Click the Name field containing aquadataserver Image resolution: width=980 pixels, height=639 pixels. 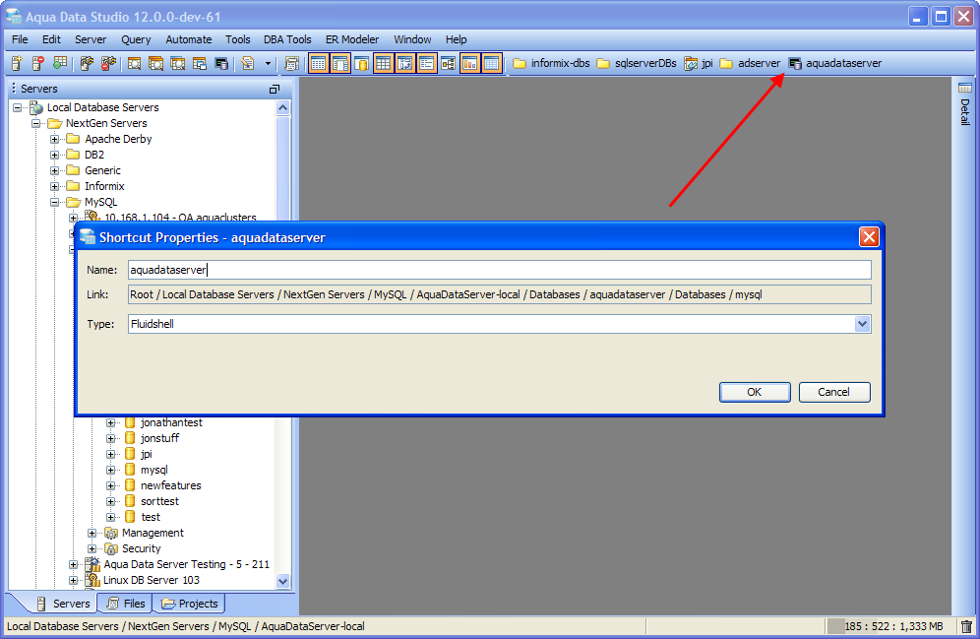click(500, 270)
